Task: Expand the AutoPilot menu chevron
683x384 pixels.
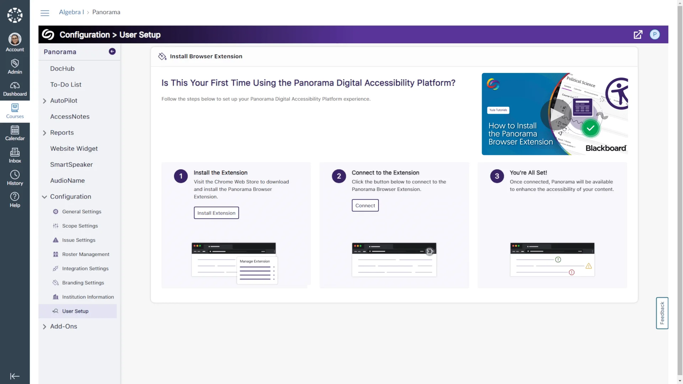Action: [x=44, y=101]
